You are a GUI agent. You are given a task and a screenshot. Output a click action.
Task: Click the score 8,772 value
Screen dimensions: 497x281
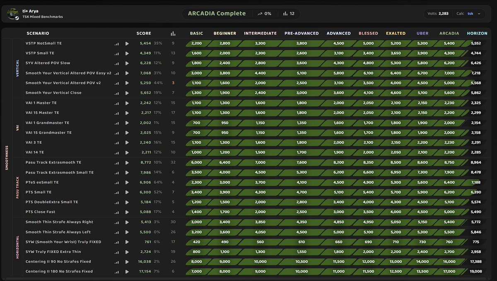click(146, 163)
